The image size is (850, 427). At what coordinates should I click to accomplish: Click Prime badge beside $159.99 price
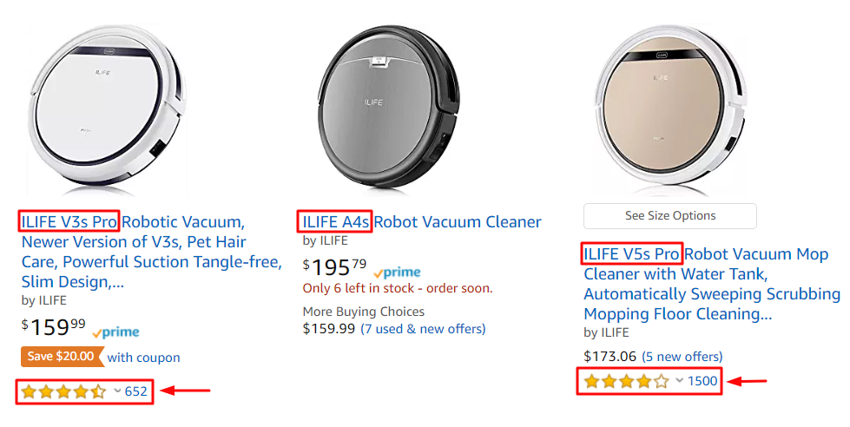point(115,332)
